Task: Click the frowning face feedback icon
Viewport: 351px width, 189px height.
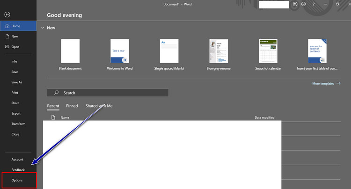Action: point(304,4)
